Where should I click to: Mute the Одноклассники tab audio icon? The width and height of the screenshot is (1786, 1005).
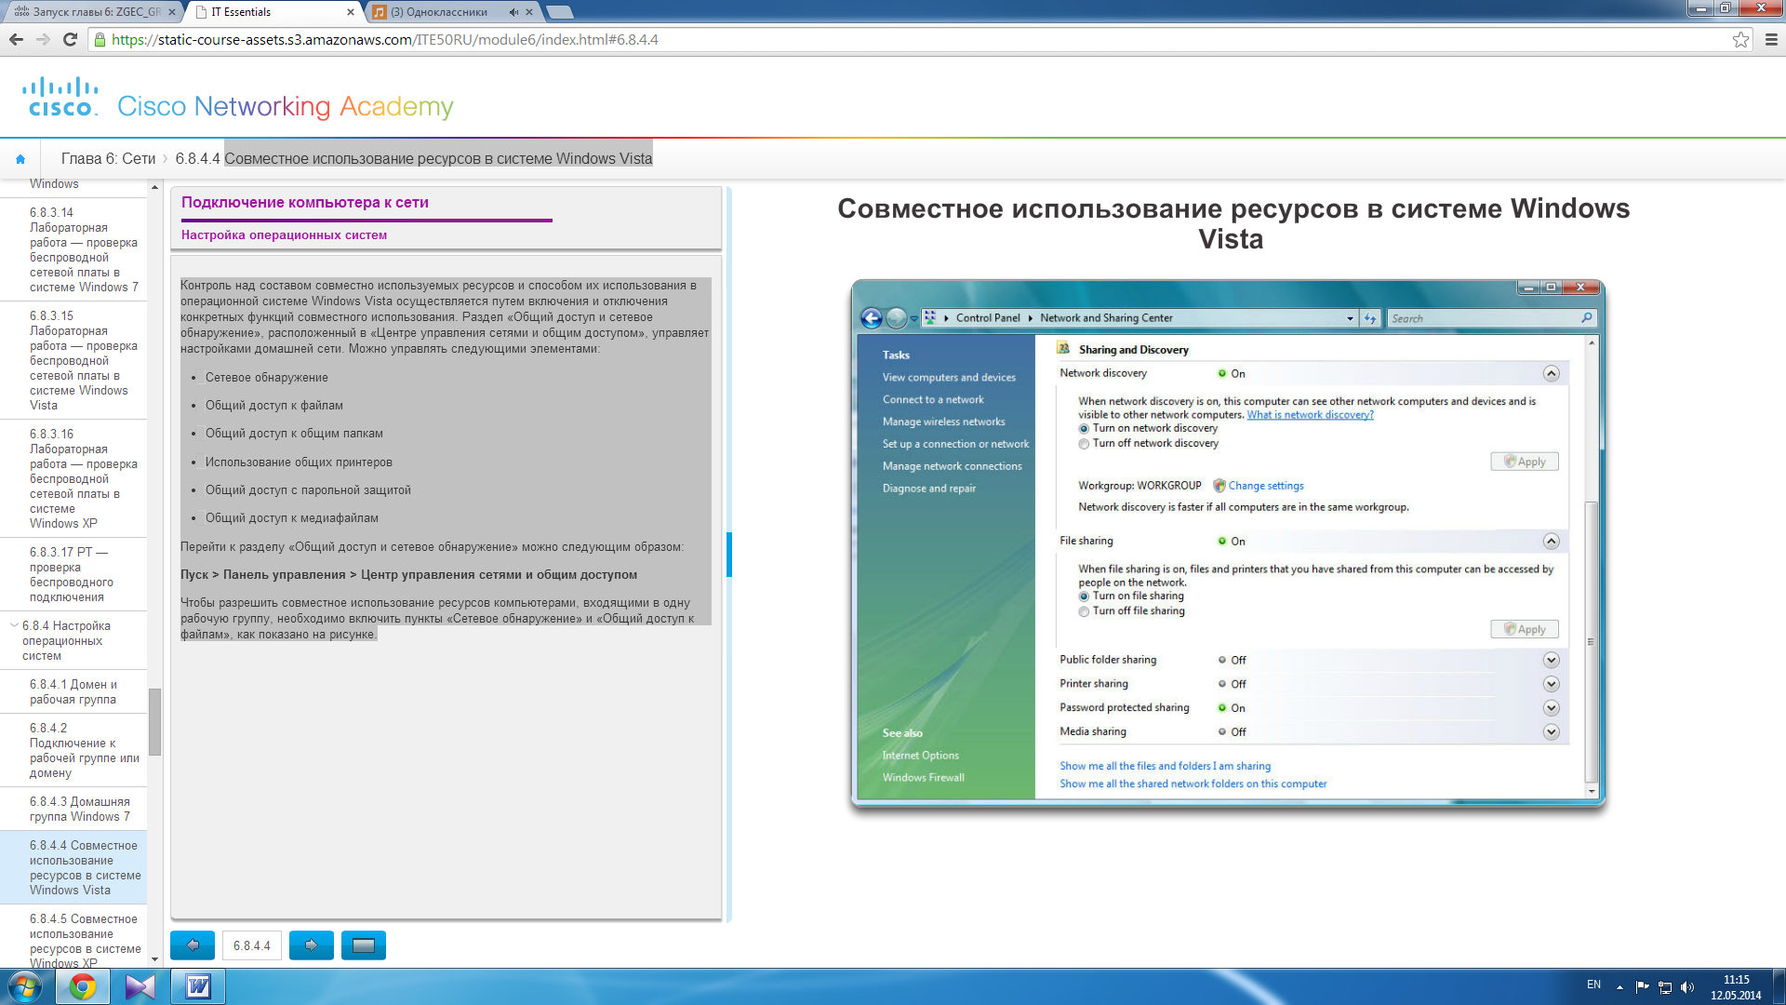click(x=513, y=12)
